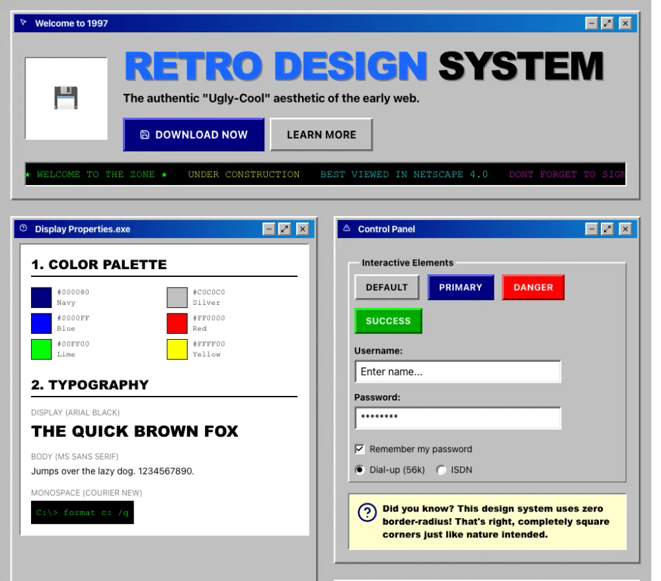Click the DOWNLOAD NOW button
This screenshot has height=581, width=661.
click(194, 134)
